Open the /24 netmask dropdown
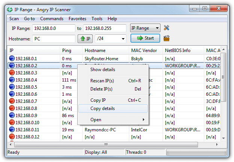 coord(111,39)
